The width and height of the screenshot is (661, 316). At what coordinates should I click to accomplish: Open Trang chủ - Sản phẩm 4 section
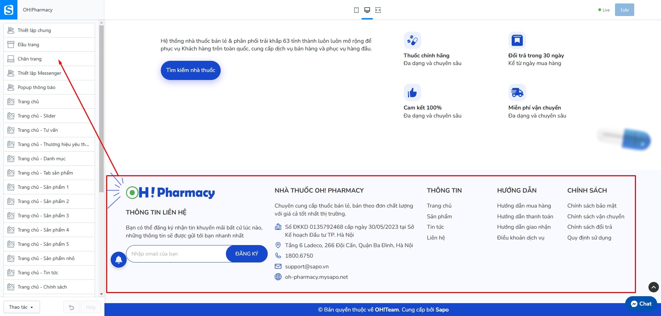click(49, 230)
